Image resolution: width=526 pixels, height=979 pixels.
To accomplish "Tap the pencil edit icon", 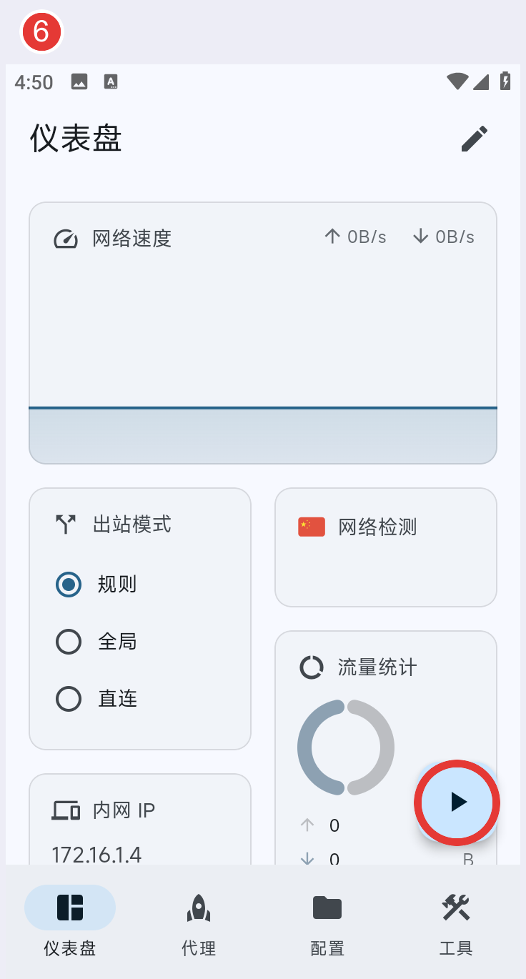I will 475,139.
